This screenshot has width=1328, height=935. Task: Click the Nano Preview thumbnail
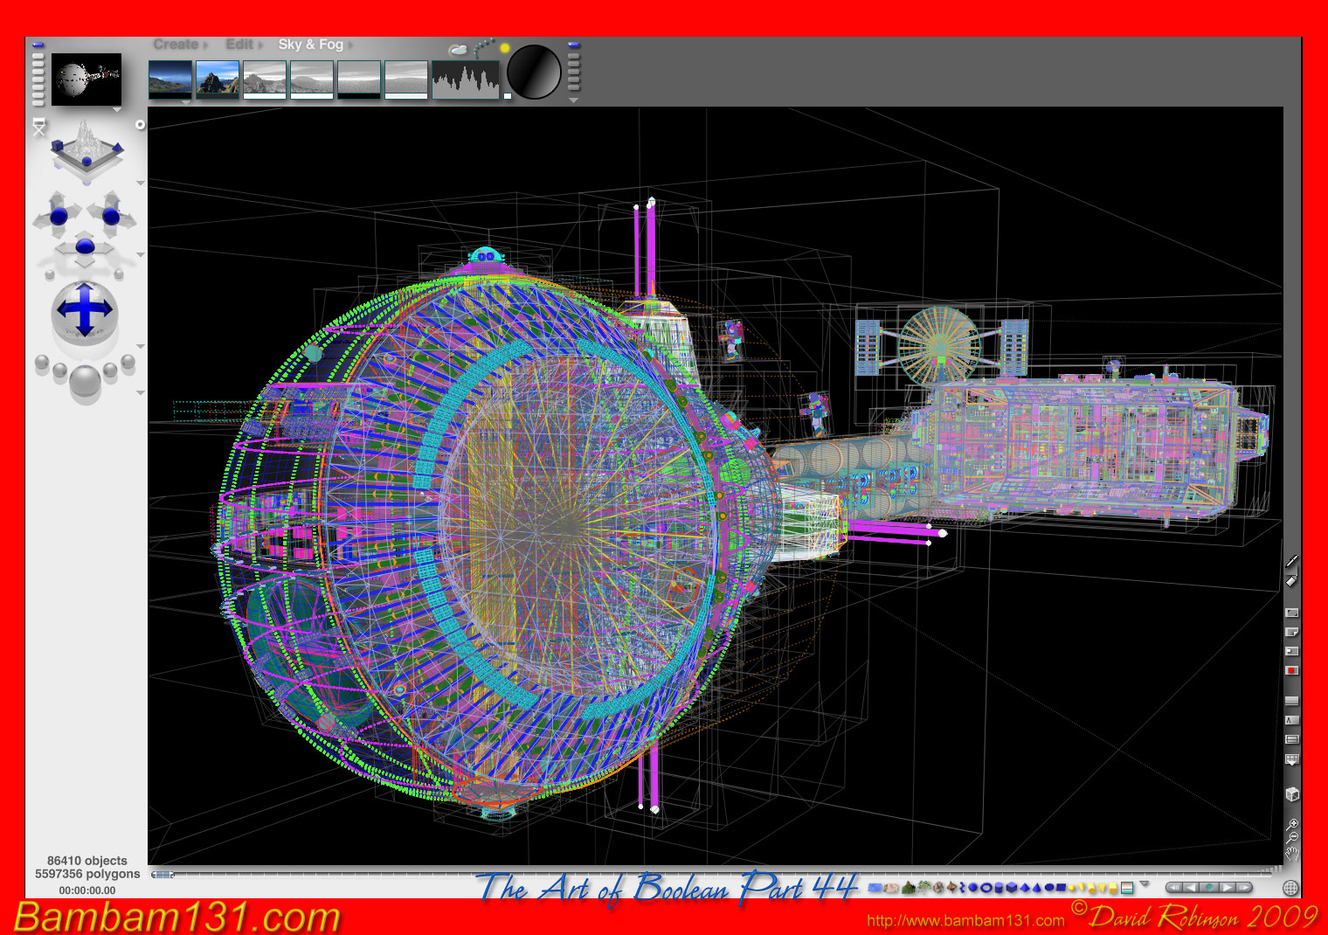coord(86,80)
